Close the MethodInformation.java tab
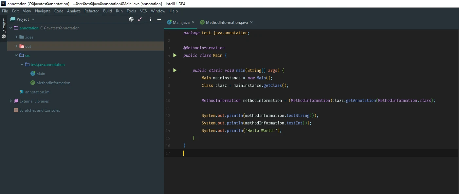Screen dimensions: 459x194 251,22
